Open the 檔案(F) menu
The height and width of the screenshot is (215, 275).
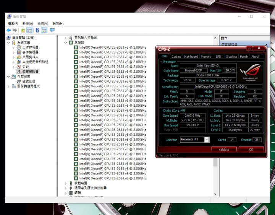[x=13, y=24]
